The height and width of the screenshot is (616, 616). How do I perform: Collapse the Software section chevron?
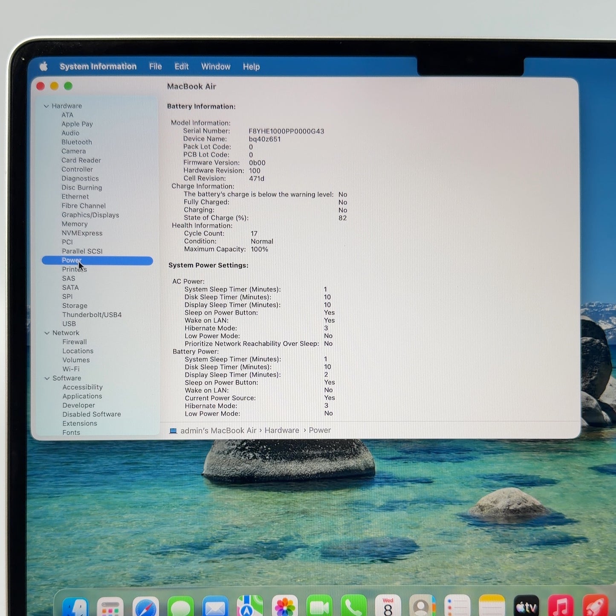(47, 378)
